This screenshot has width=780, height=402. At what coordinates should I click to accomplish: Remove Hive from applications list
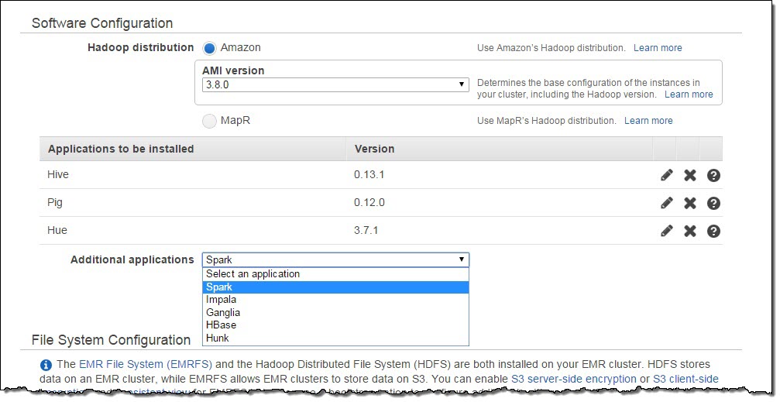(x=690, y=175)
